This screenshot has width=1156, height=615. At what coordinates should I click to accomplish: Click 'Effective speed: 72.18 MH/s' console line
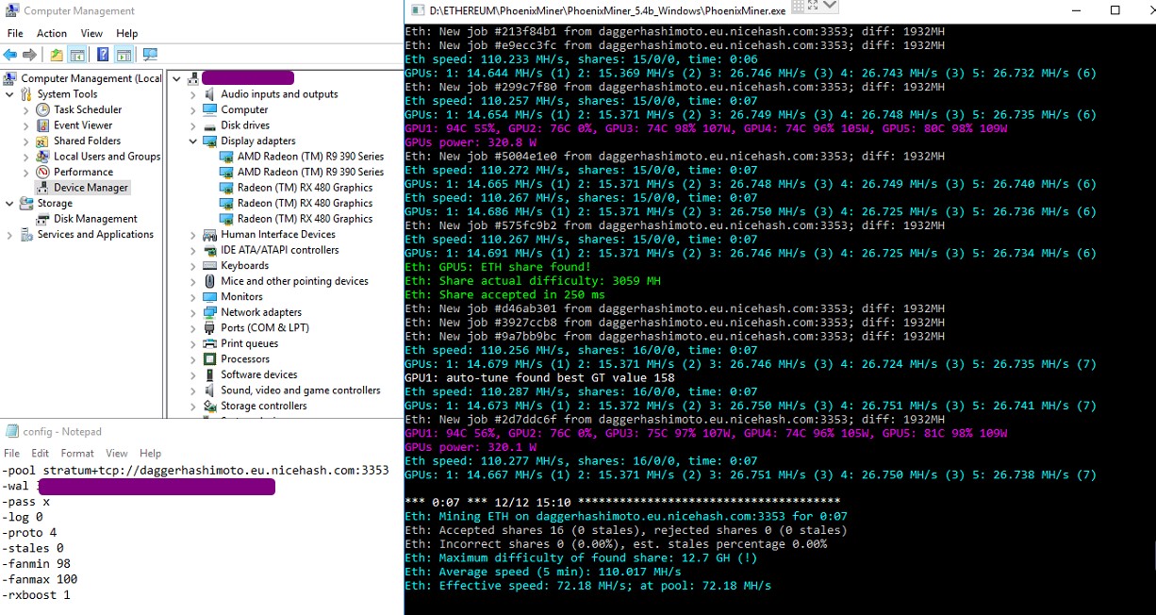(x=587, y=586)
